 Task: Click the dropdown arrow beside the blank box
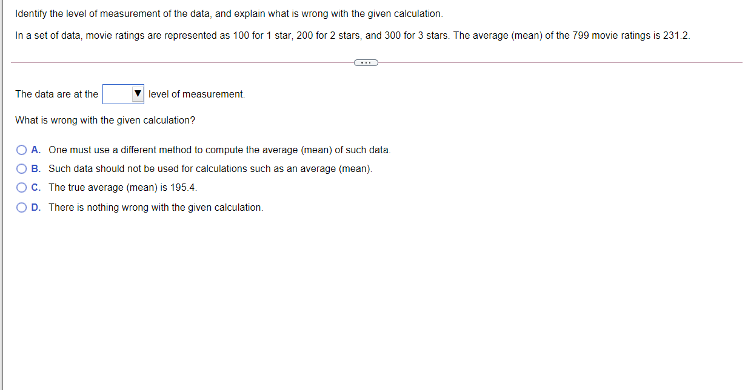tap(138, 94)
